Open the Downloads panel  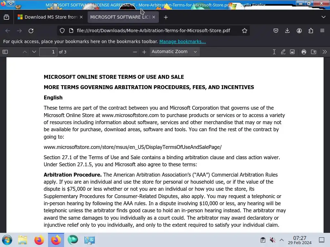point(287,31)
